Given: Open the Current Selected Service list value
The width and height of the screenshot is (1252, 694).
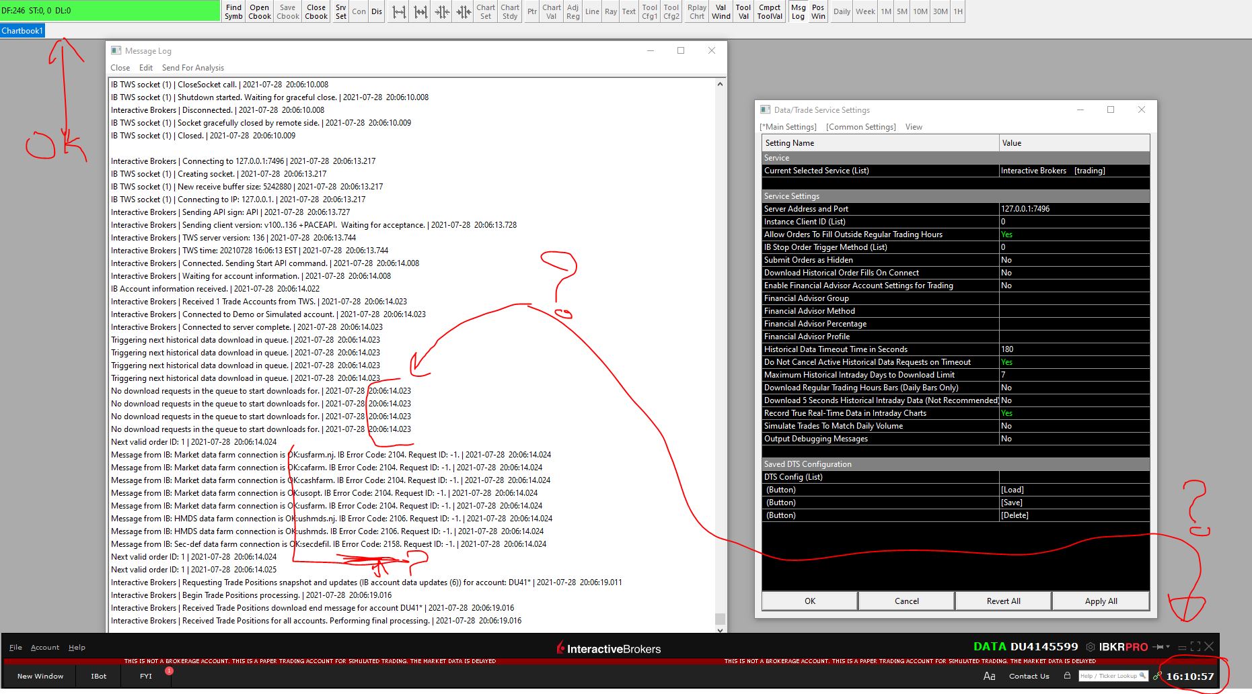Looking at the screenshot, I should (1074, 171).
